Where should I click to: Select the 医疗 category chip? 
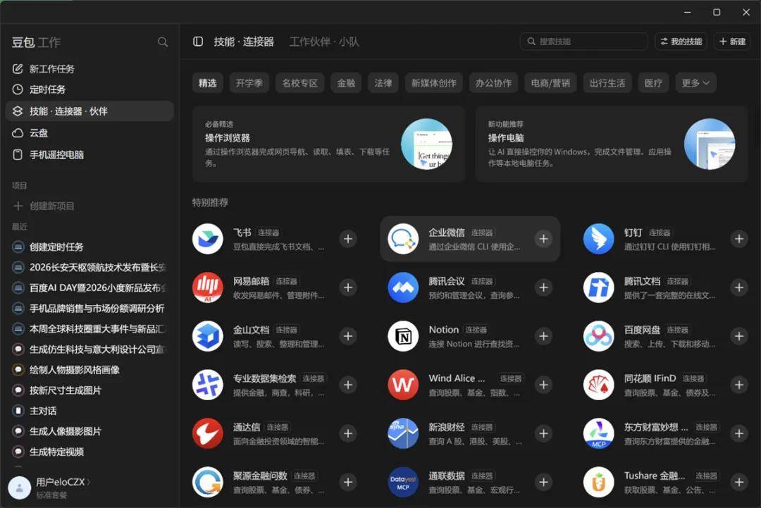click(x=653, y=83)
